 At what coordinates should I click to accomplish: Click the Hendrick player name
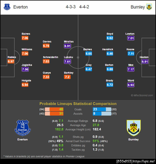click(108, 49)
